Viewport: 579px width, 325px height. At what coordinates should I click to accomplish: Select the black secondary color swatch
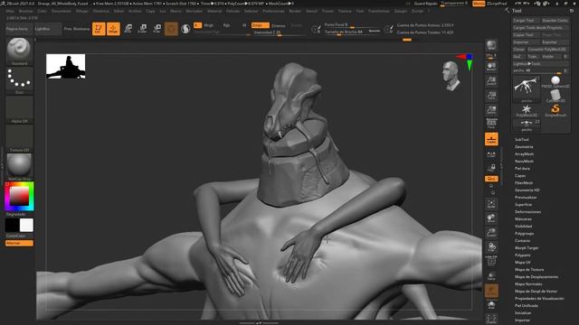pyautogui.click(x=12, y=225)
